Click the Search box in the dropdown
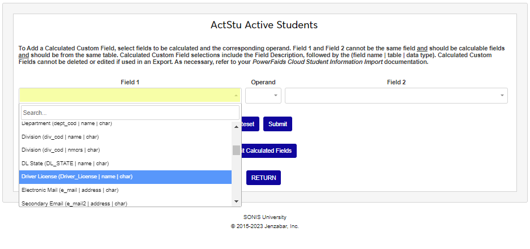 pyautogui.click(x=130, y=113)
